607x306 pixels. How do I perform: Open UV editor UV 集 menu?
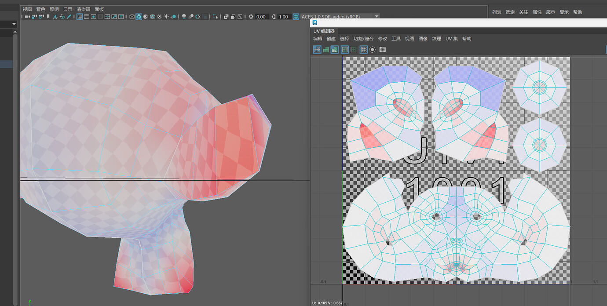[452, 39]
